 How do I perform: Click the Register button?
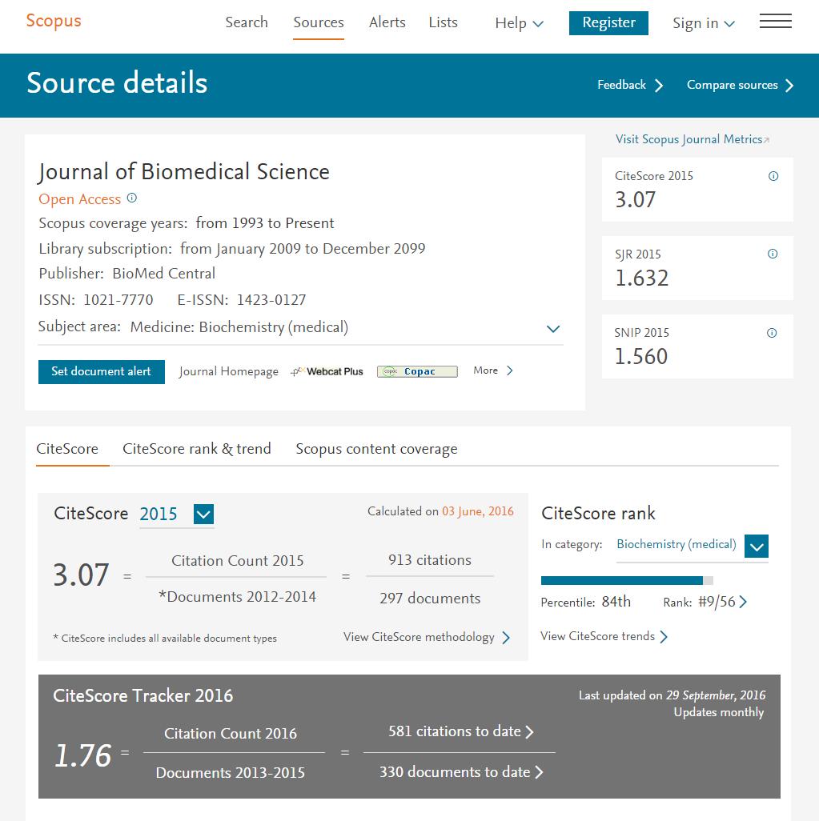pyautogui.click(x=608, y=23)
